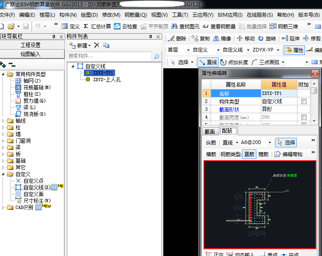Show 钢筋三维 3D rebar view
This screenshot has width=322, height=256.
284,26
